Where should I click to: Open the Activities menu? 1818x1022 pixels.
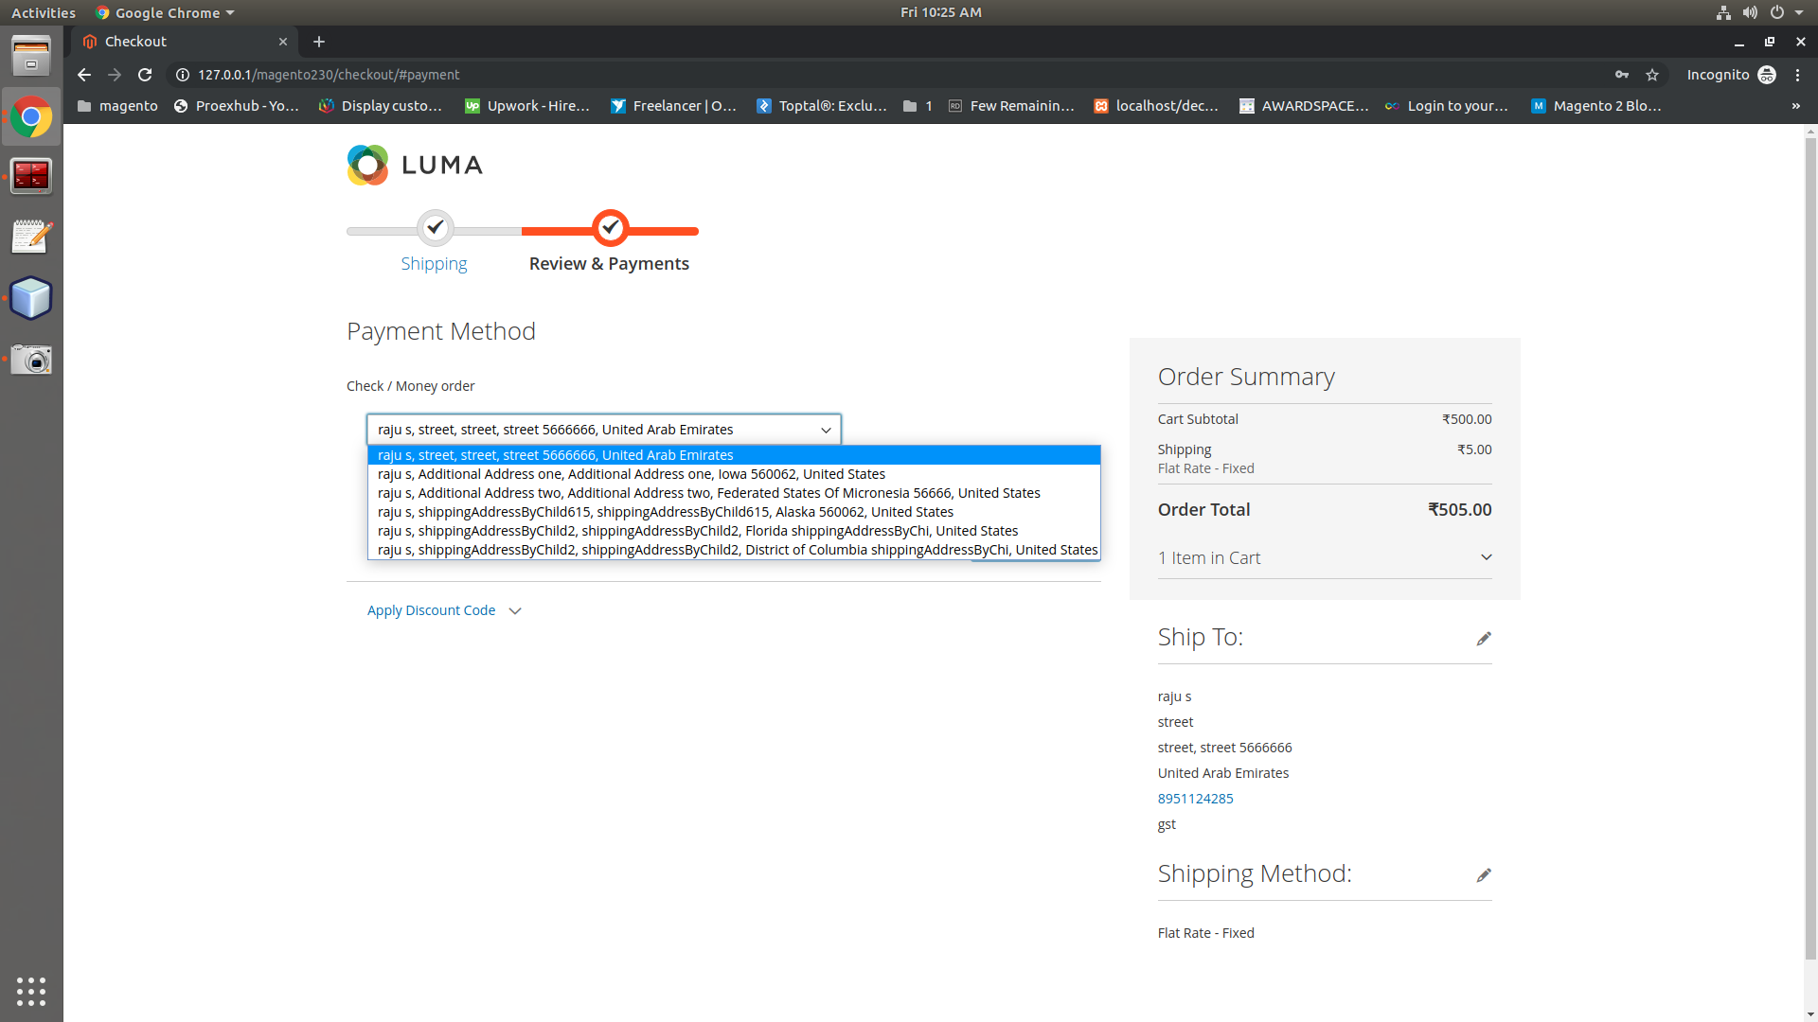(x=44, y=12)
